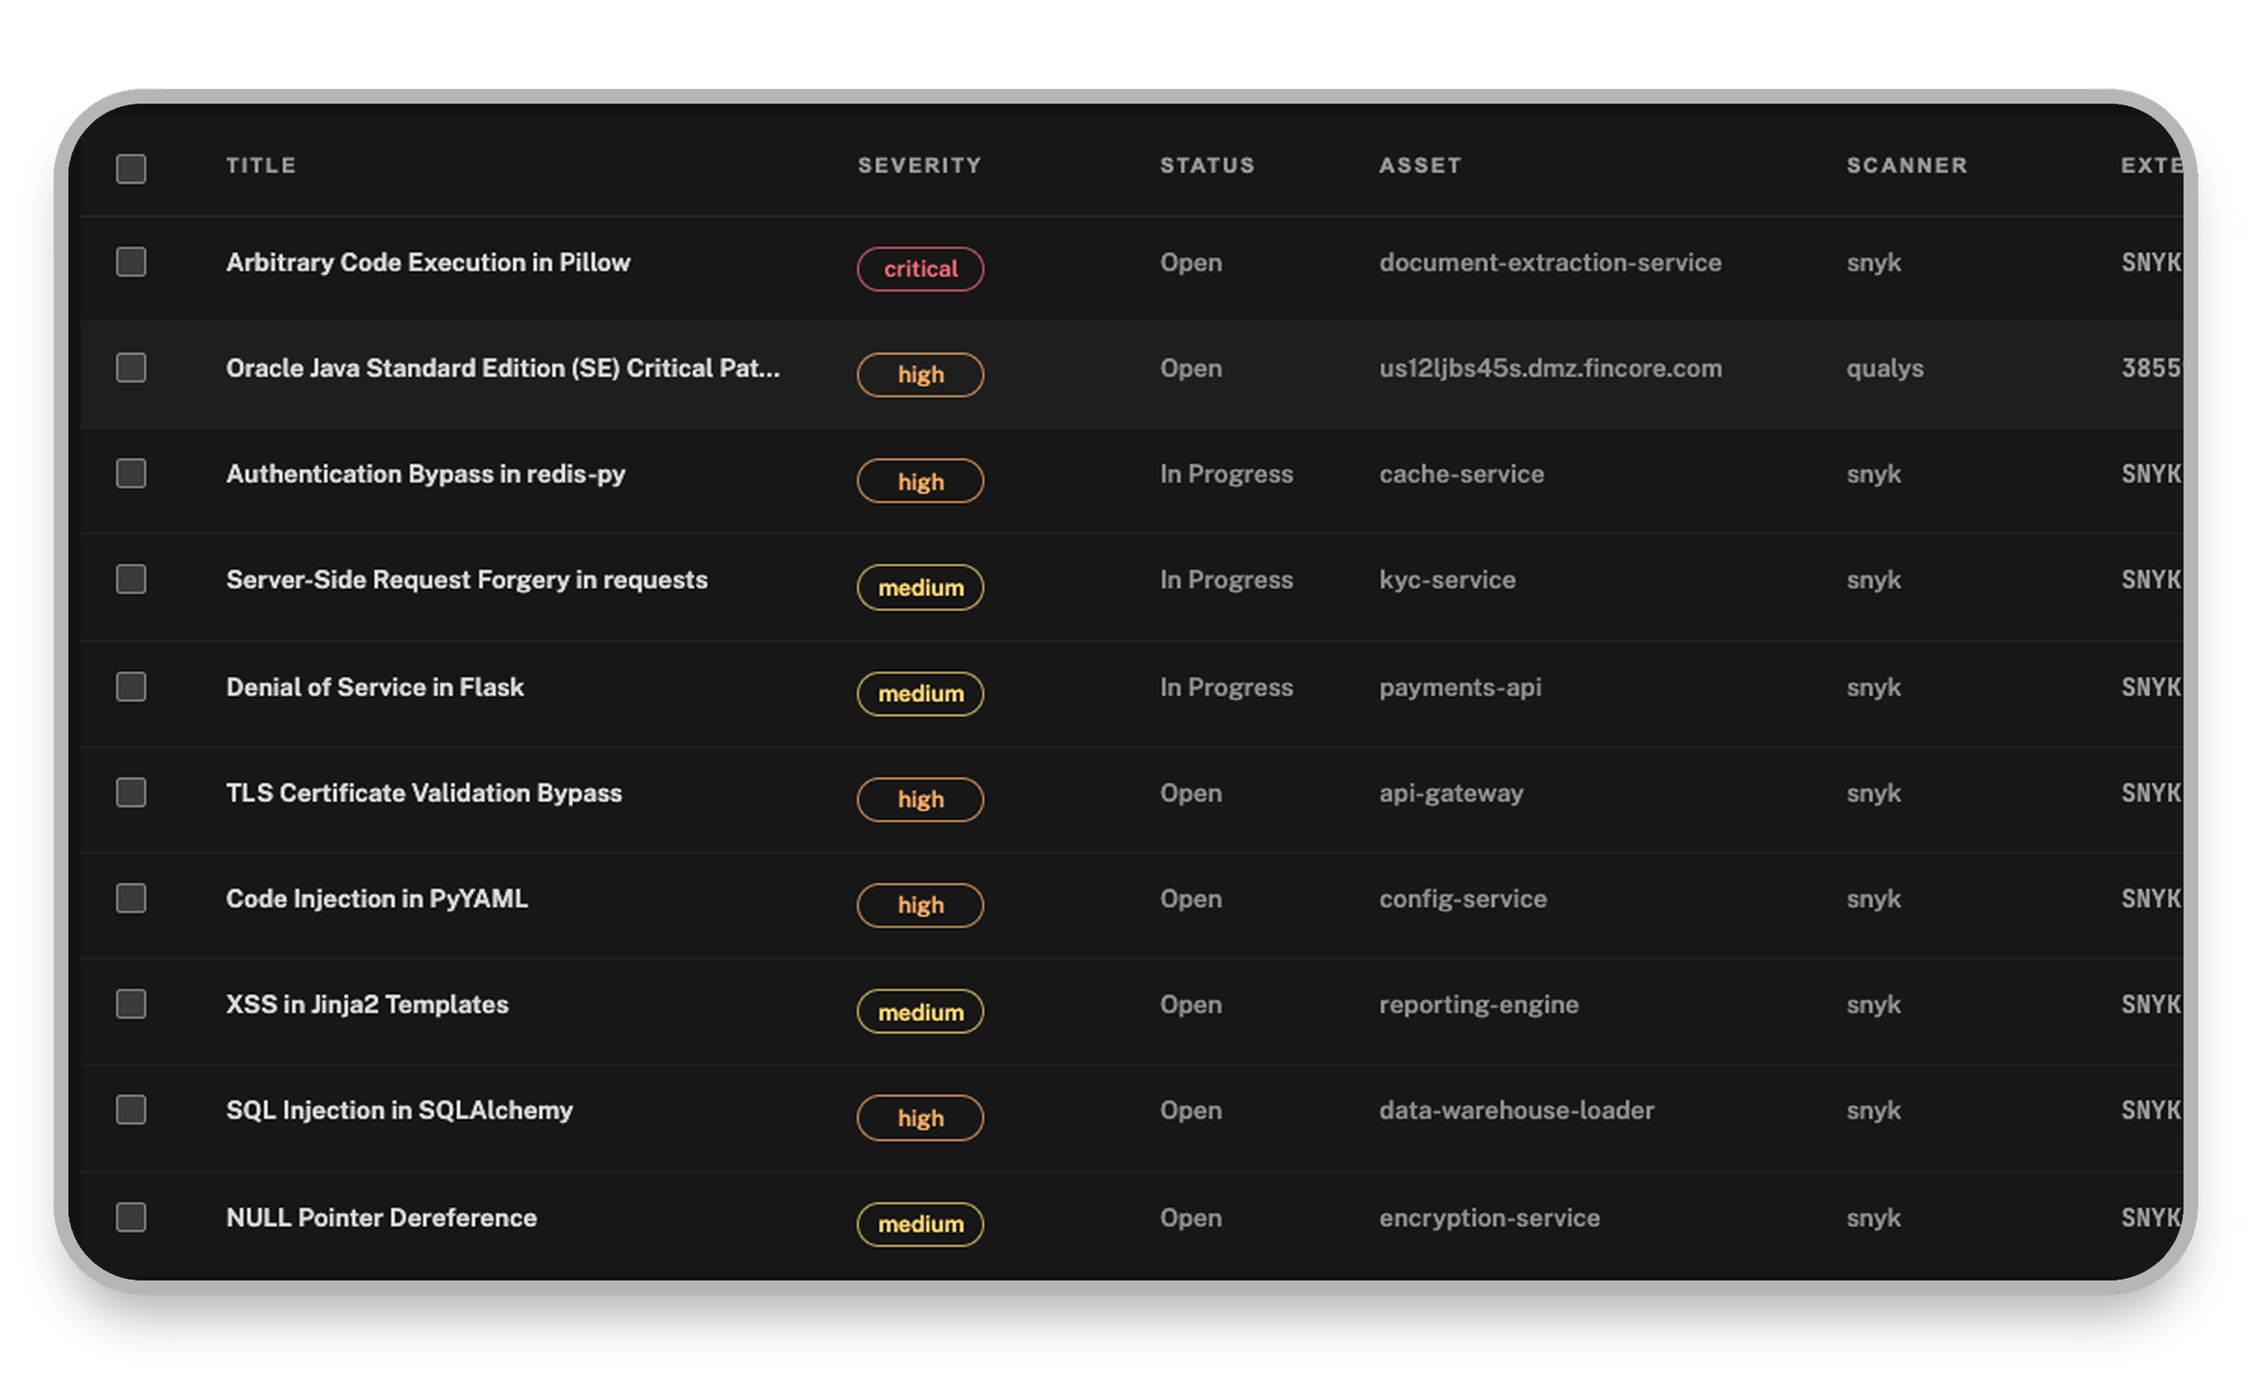The height and width of the screenshot is (1385, 2252).
Task: Check the NULL Pointer Dereference row checkbox
Action: click(x=131, y=1218)
